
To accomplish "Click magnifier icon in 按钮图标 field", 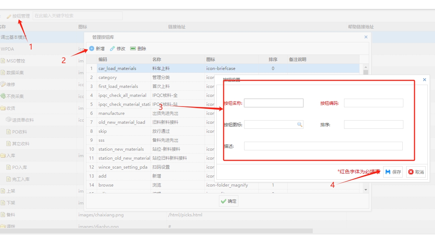I will coord(299,124).
